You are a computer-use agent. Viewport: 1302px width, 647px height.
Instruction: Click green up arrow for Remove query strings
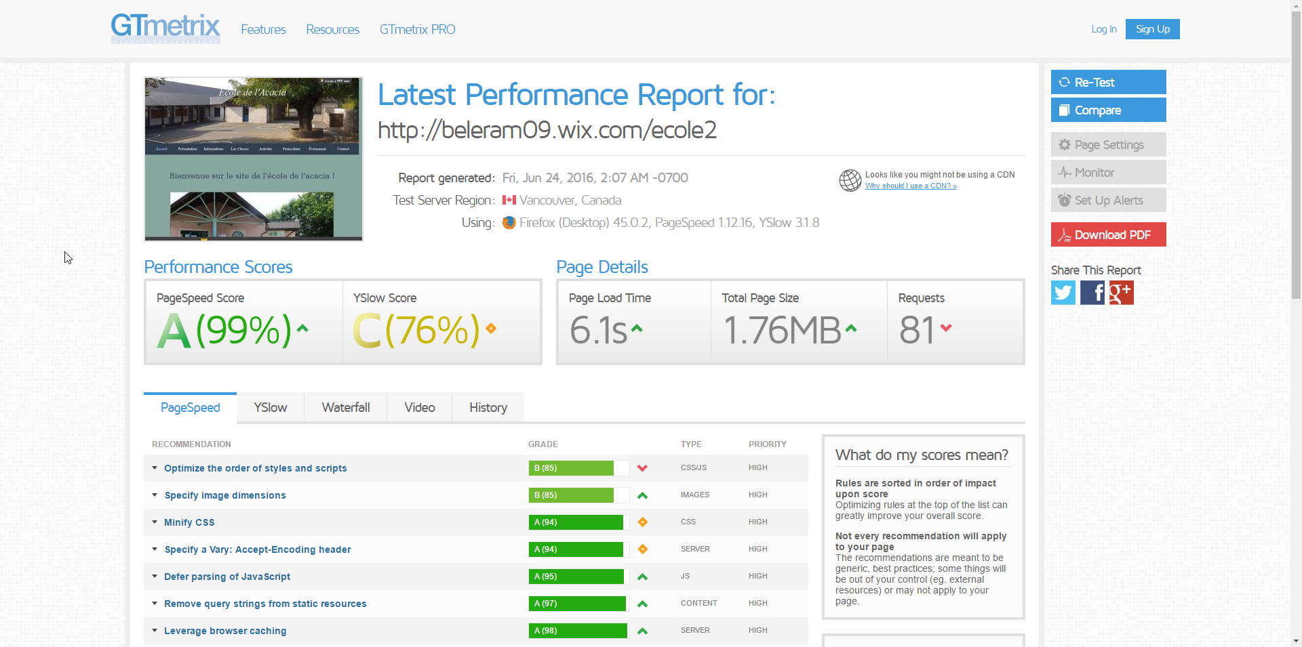pos(643,604)
